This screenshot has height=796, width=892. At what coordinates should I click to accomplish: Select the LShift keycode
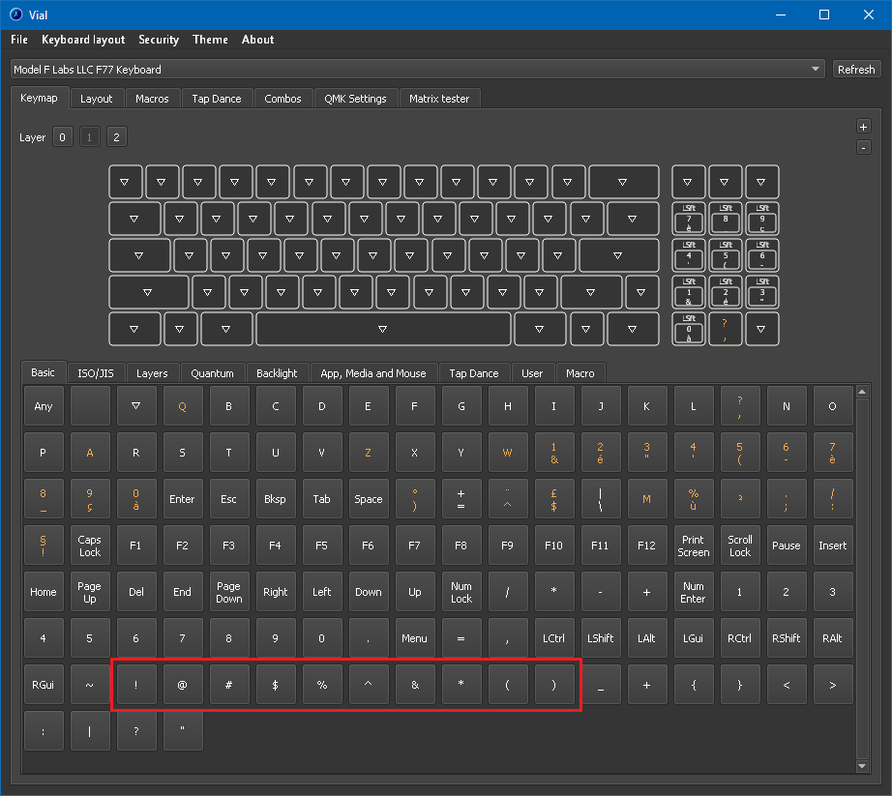click(600, 637)
